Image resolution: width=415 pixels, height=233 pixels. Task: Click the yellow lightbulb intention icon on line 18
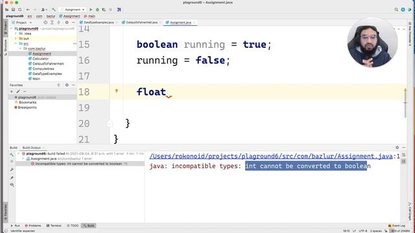[117, 91]
